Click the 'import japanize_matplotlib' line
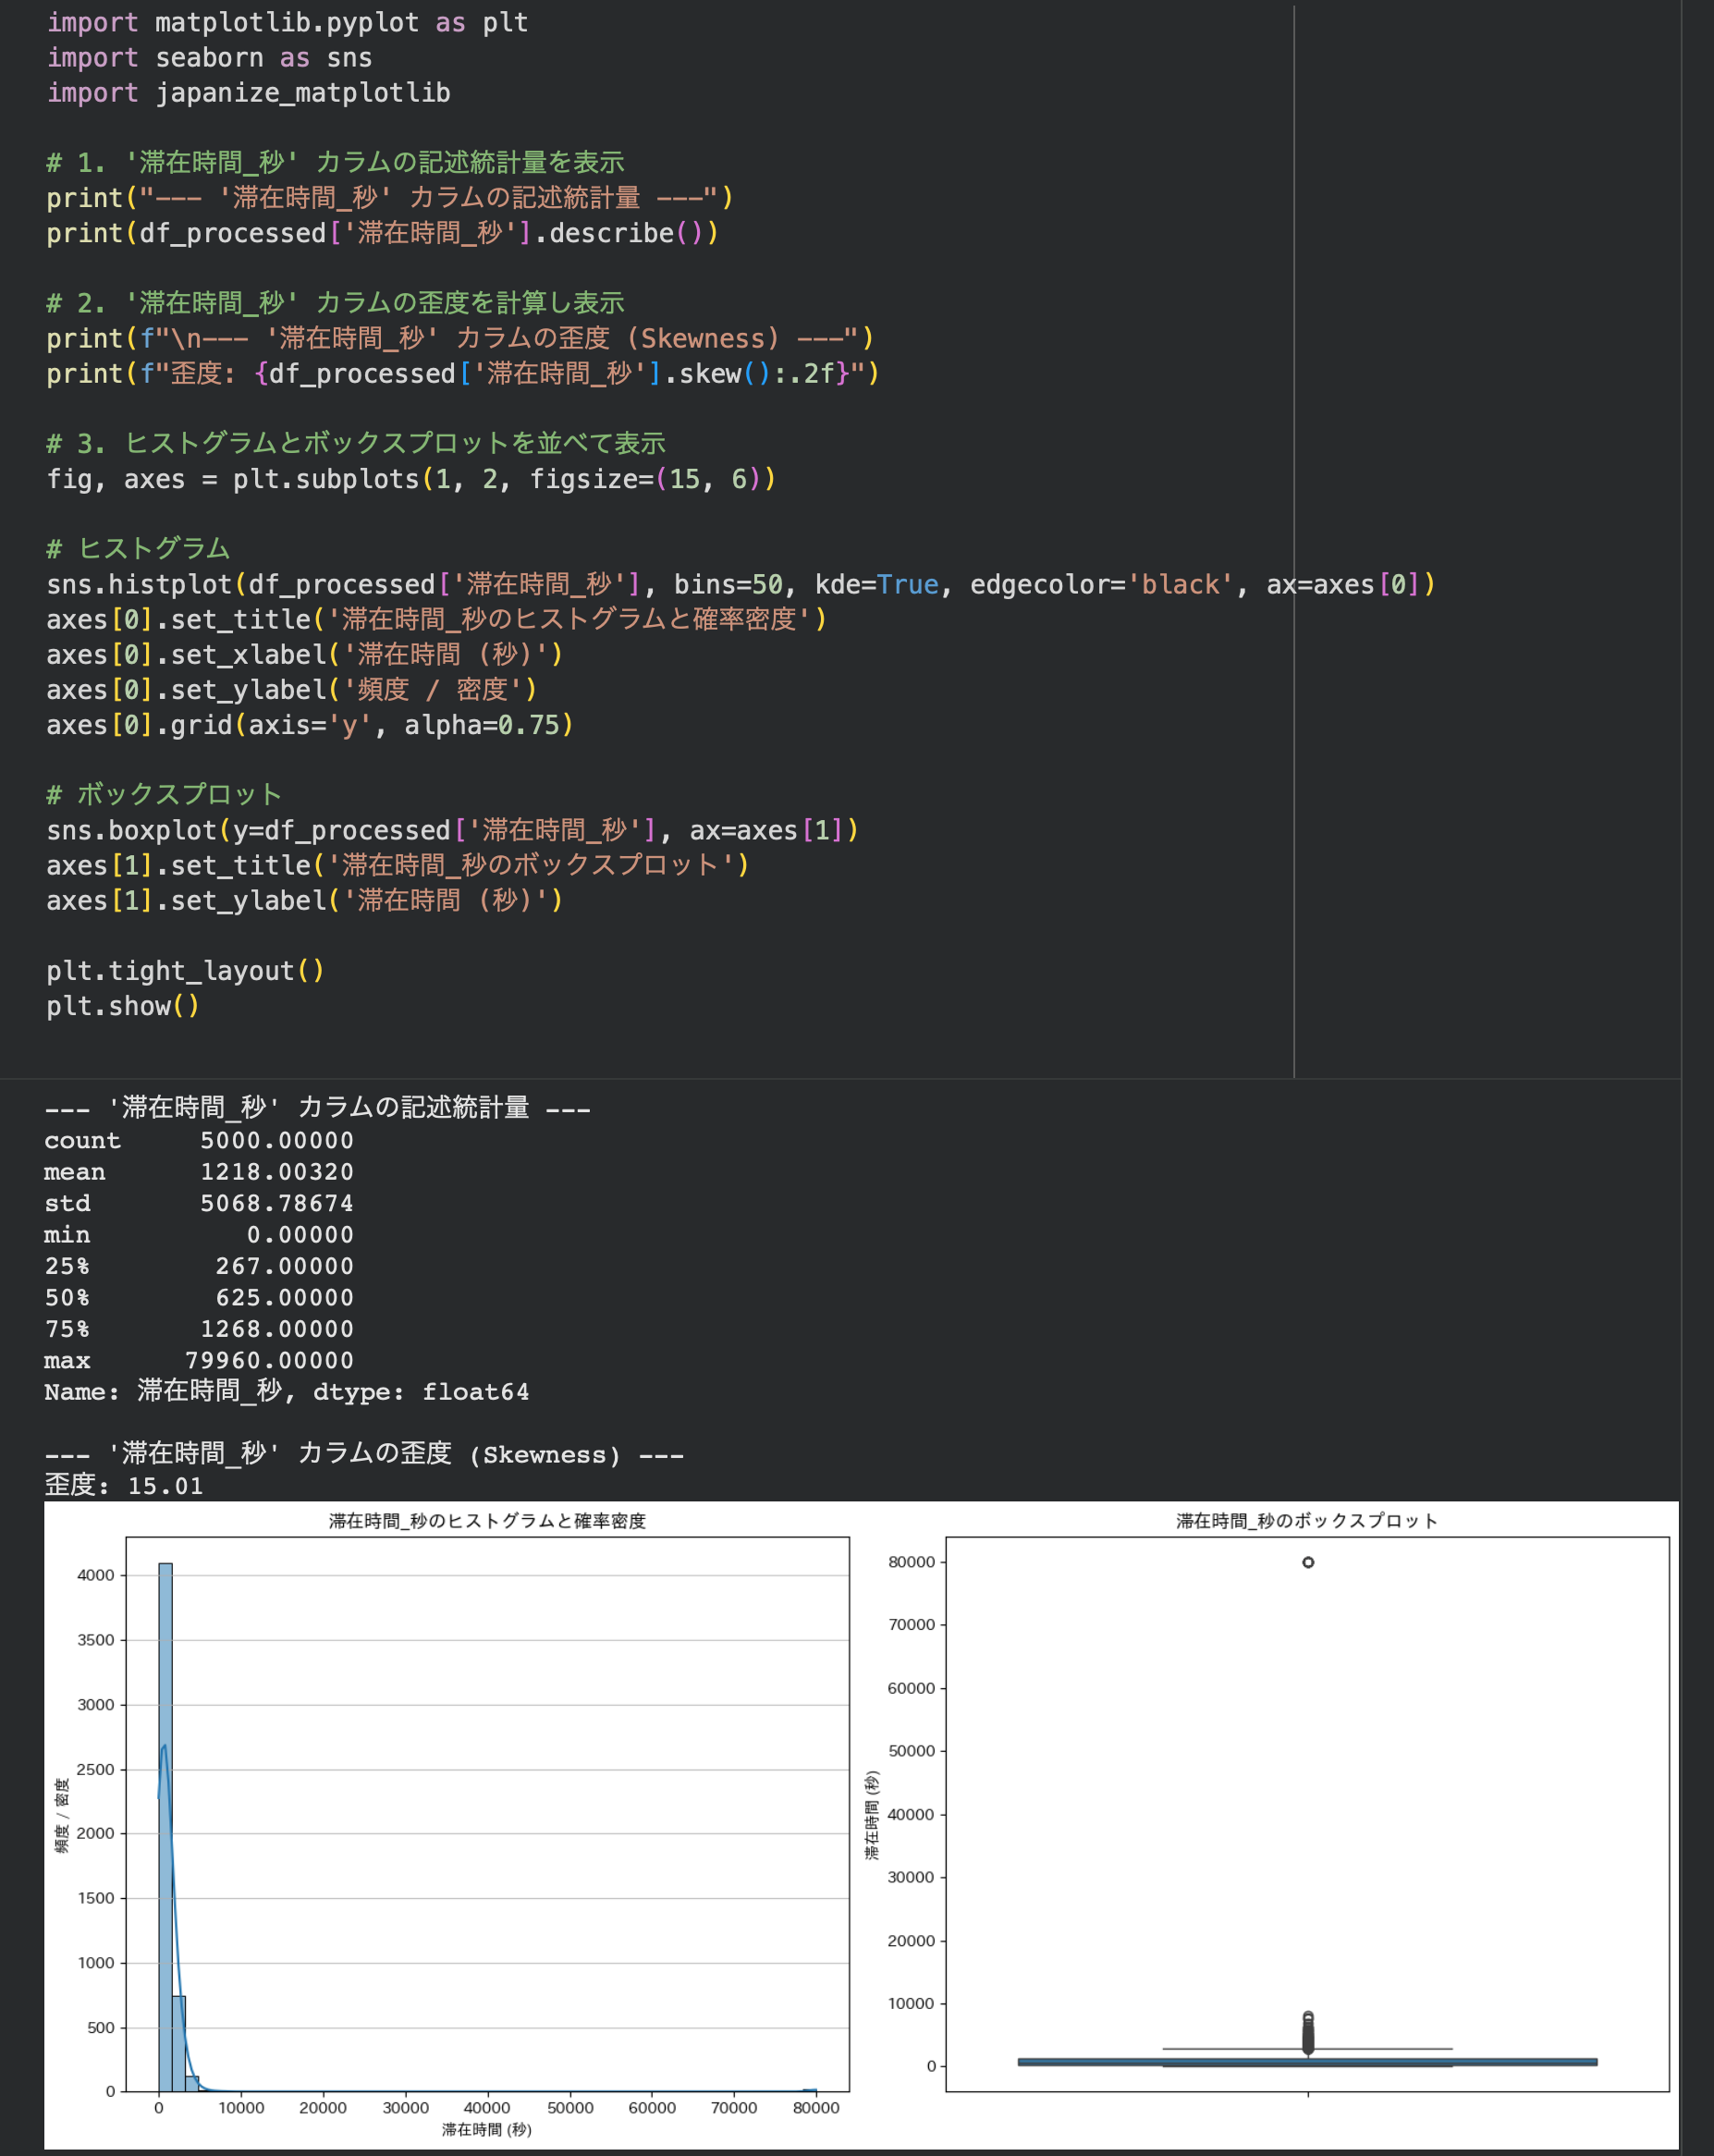 tap(248, 93)
